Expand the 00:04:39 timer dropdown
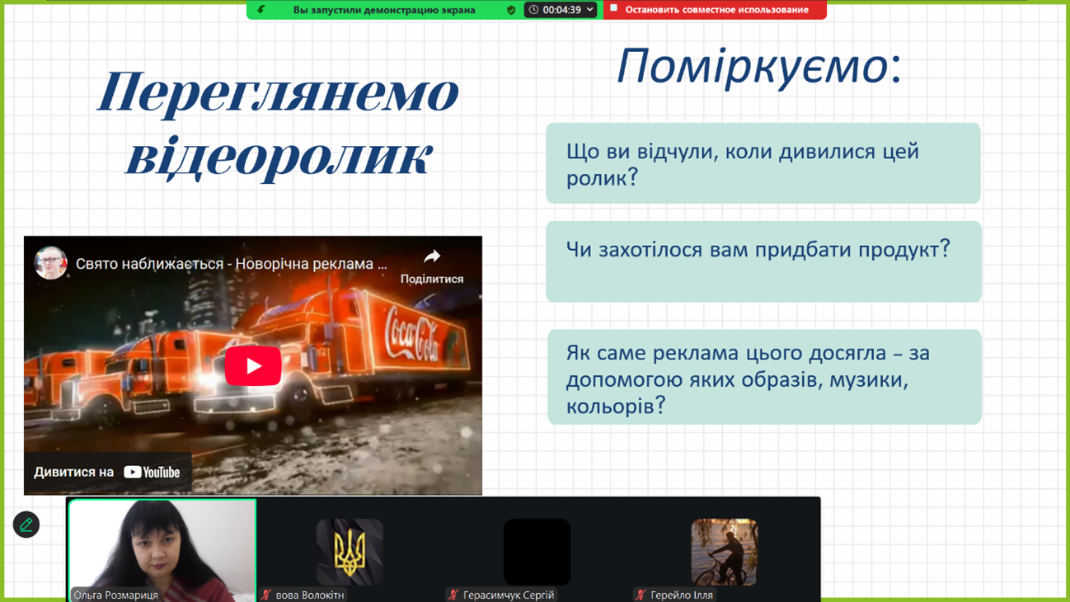The width and height of the screenshot is (1070, 602). point(590,10)
